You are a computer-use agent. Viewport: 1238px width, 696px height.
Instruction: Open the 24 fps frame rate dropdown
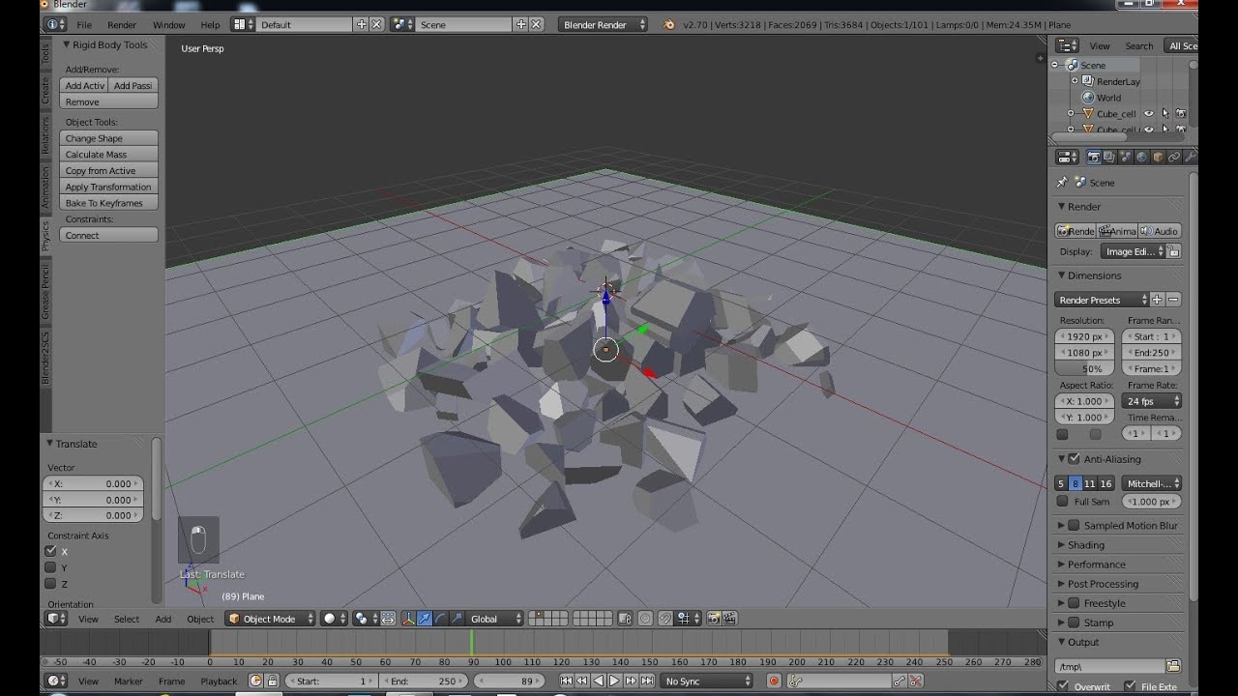[1152, 400]
